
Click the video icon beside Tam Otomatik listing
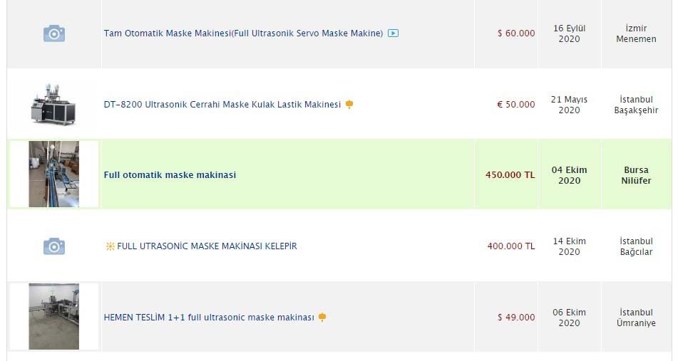point(393,33)
